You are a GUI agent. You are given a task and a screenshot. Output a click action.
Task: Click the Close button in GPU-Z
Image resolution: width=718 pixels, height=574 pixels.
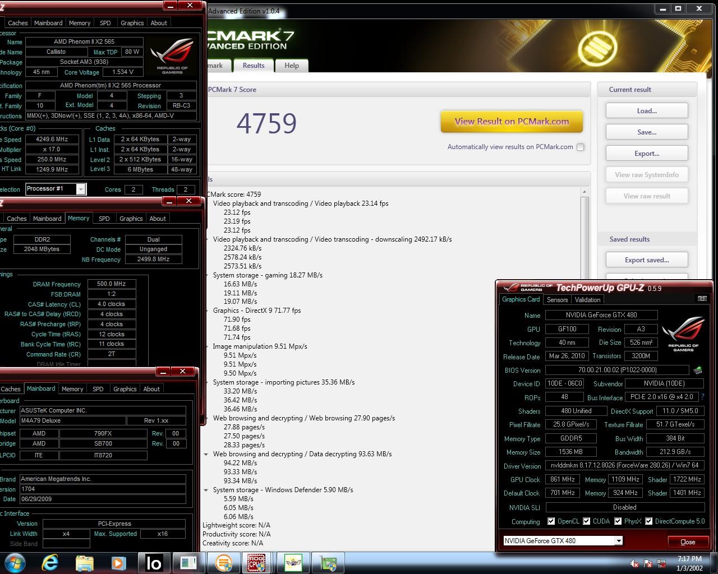tap(688, 542)
